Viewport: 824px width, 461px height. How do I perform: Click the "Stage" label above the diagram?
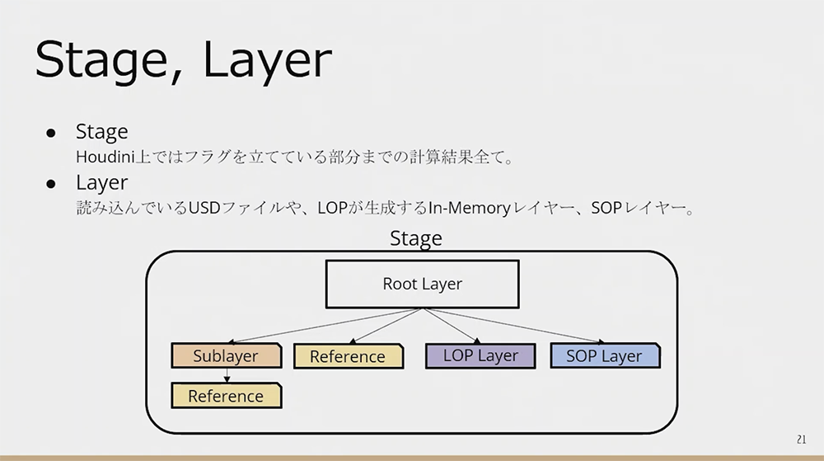[x=415, y=238]
